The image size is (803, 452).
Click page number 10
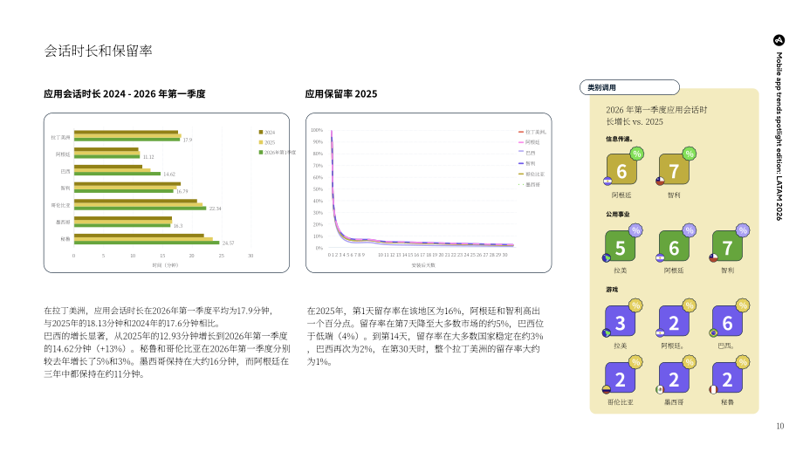point(780,426)
